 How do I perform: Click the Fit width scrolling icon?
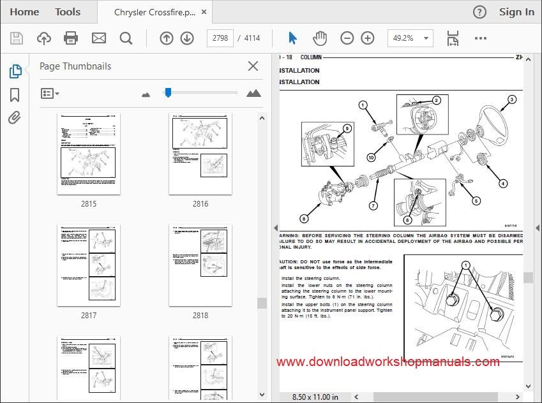pyautogui.click(x=453, y=38)
